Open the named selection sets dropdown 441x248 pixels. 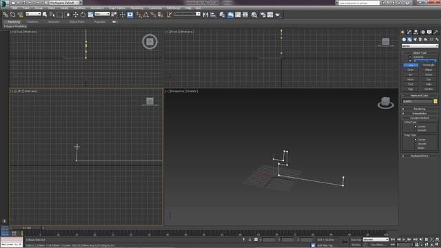point(187,14)
